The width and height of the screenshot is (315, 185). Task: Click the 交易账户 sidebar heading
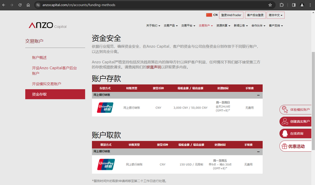click(x=34, y=41)
